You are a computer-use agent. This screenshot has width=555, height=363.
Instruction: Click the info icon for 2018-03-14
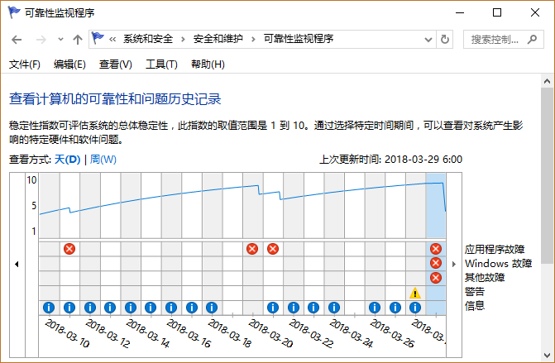click(x=131, y=308)
